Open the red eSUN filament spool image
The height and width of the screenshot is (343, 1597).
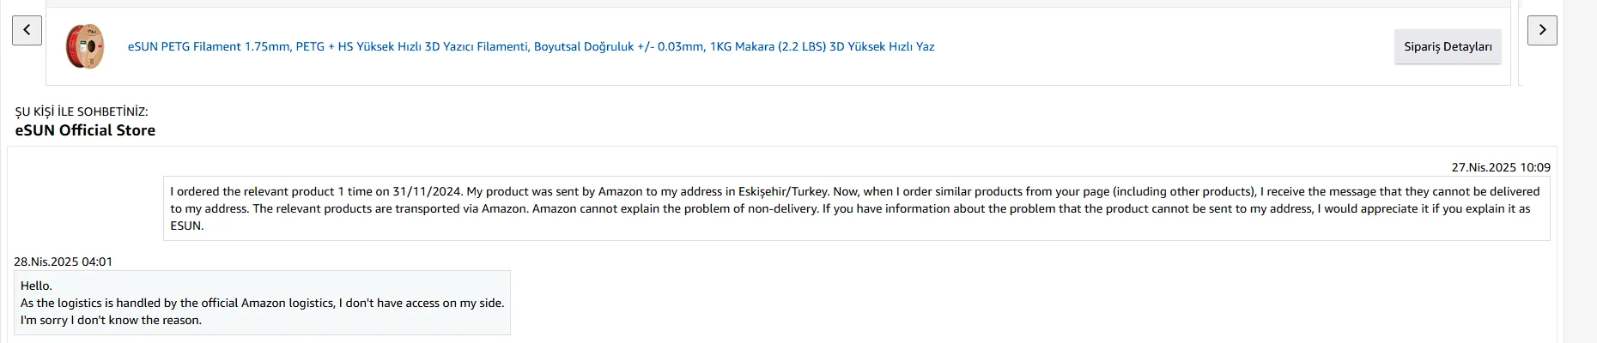85,46
